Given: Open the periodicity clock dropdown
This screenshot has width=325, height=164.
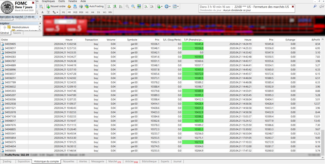Looking at the screenshot, I should coord(170,6).
